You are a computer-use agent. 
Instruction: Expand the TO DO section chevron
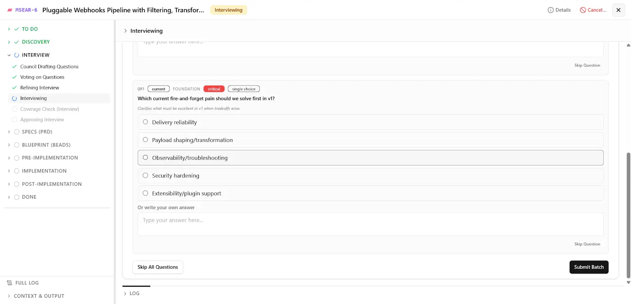(x=9, y=29)
